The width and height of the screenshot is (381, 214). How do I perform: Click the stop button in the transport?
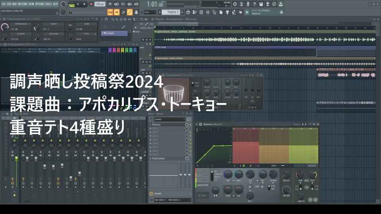tap(84, 4)
